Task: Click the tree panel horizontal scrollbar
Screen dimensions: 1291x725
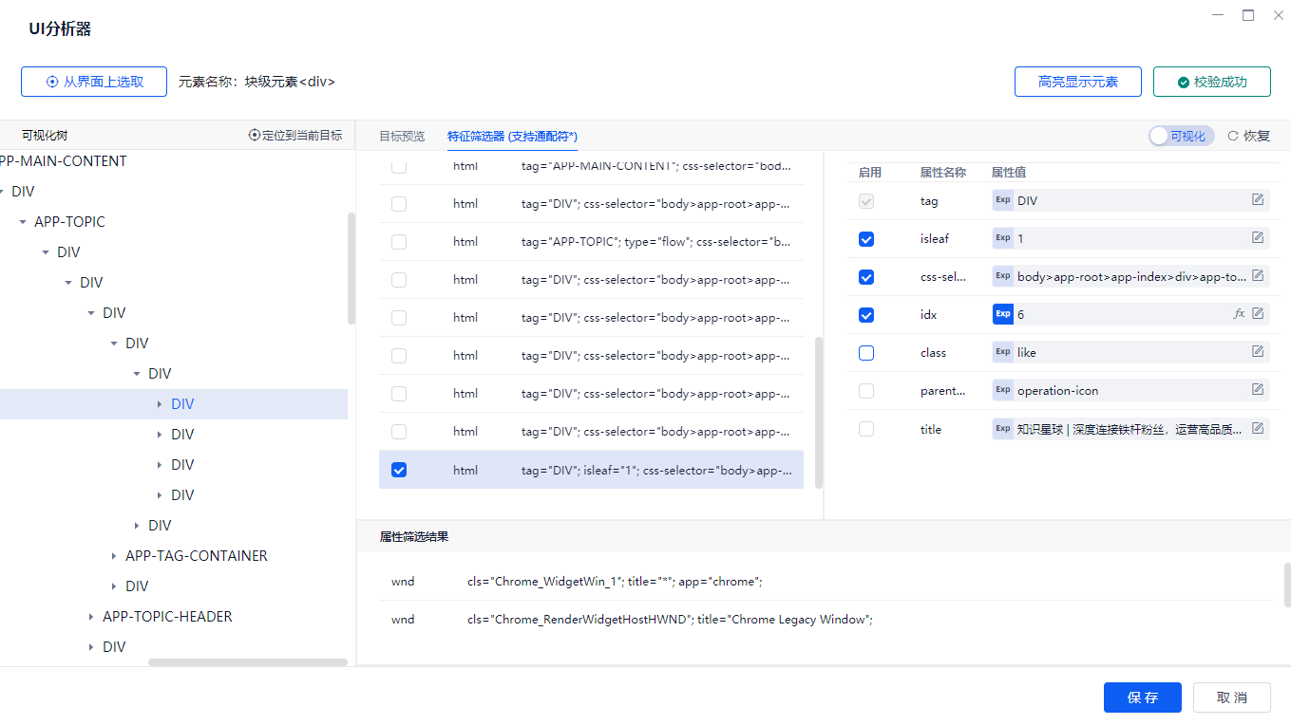Action: point(248,662)
